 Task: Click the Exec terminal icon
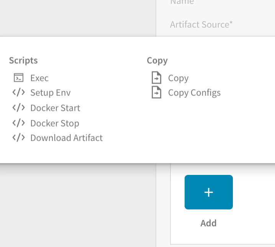click(19, 77)
